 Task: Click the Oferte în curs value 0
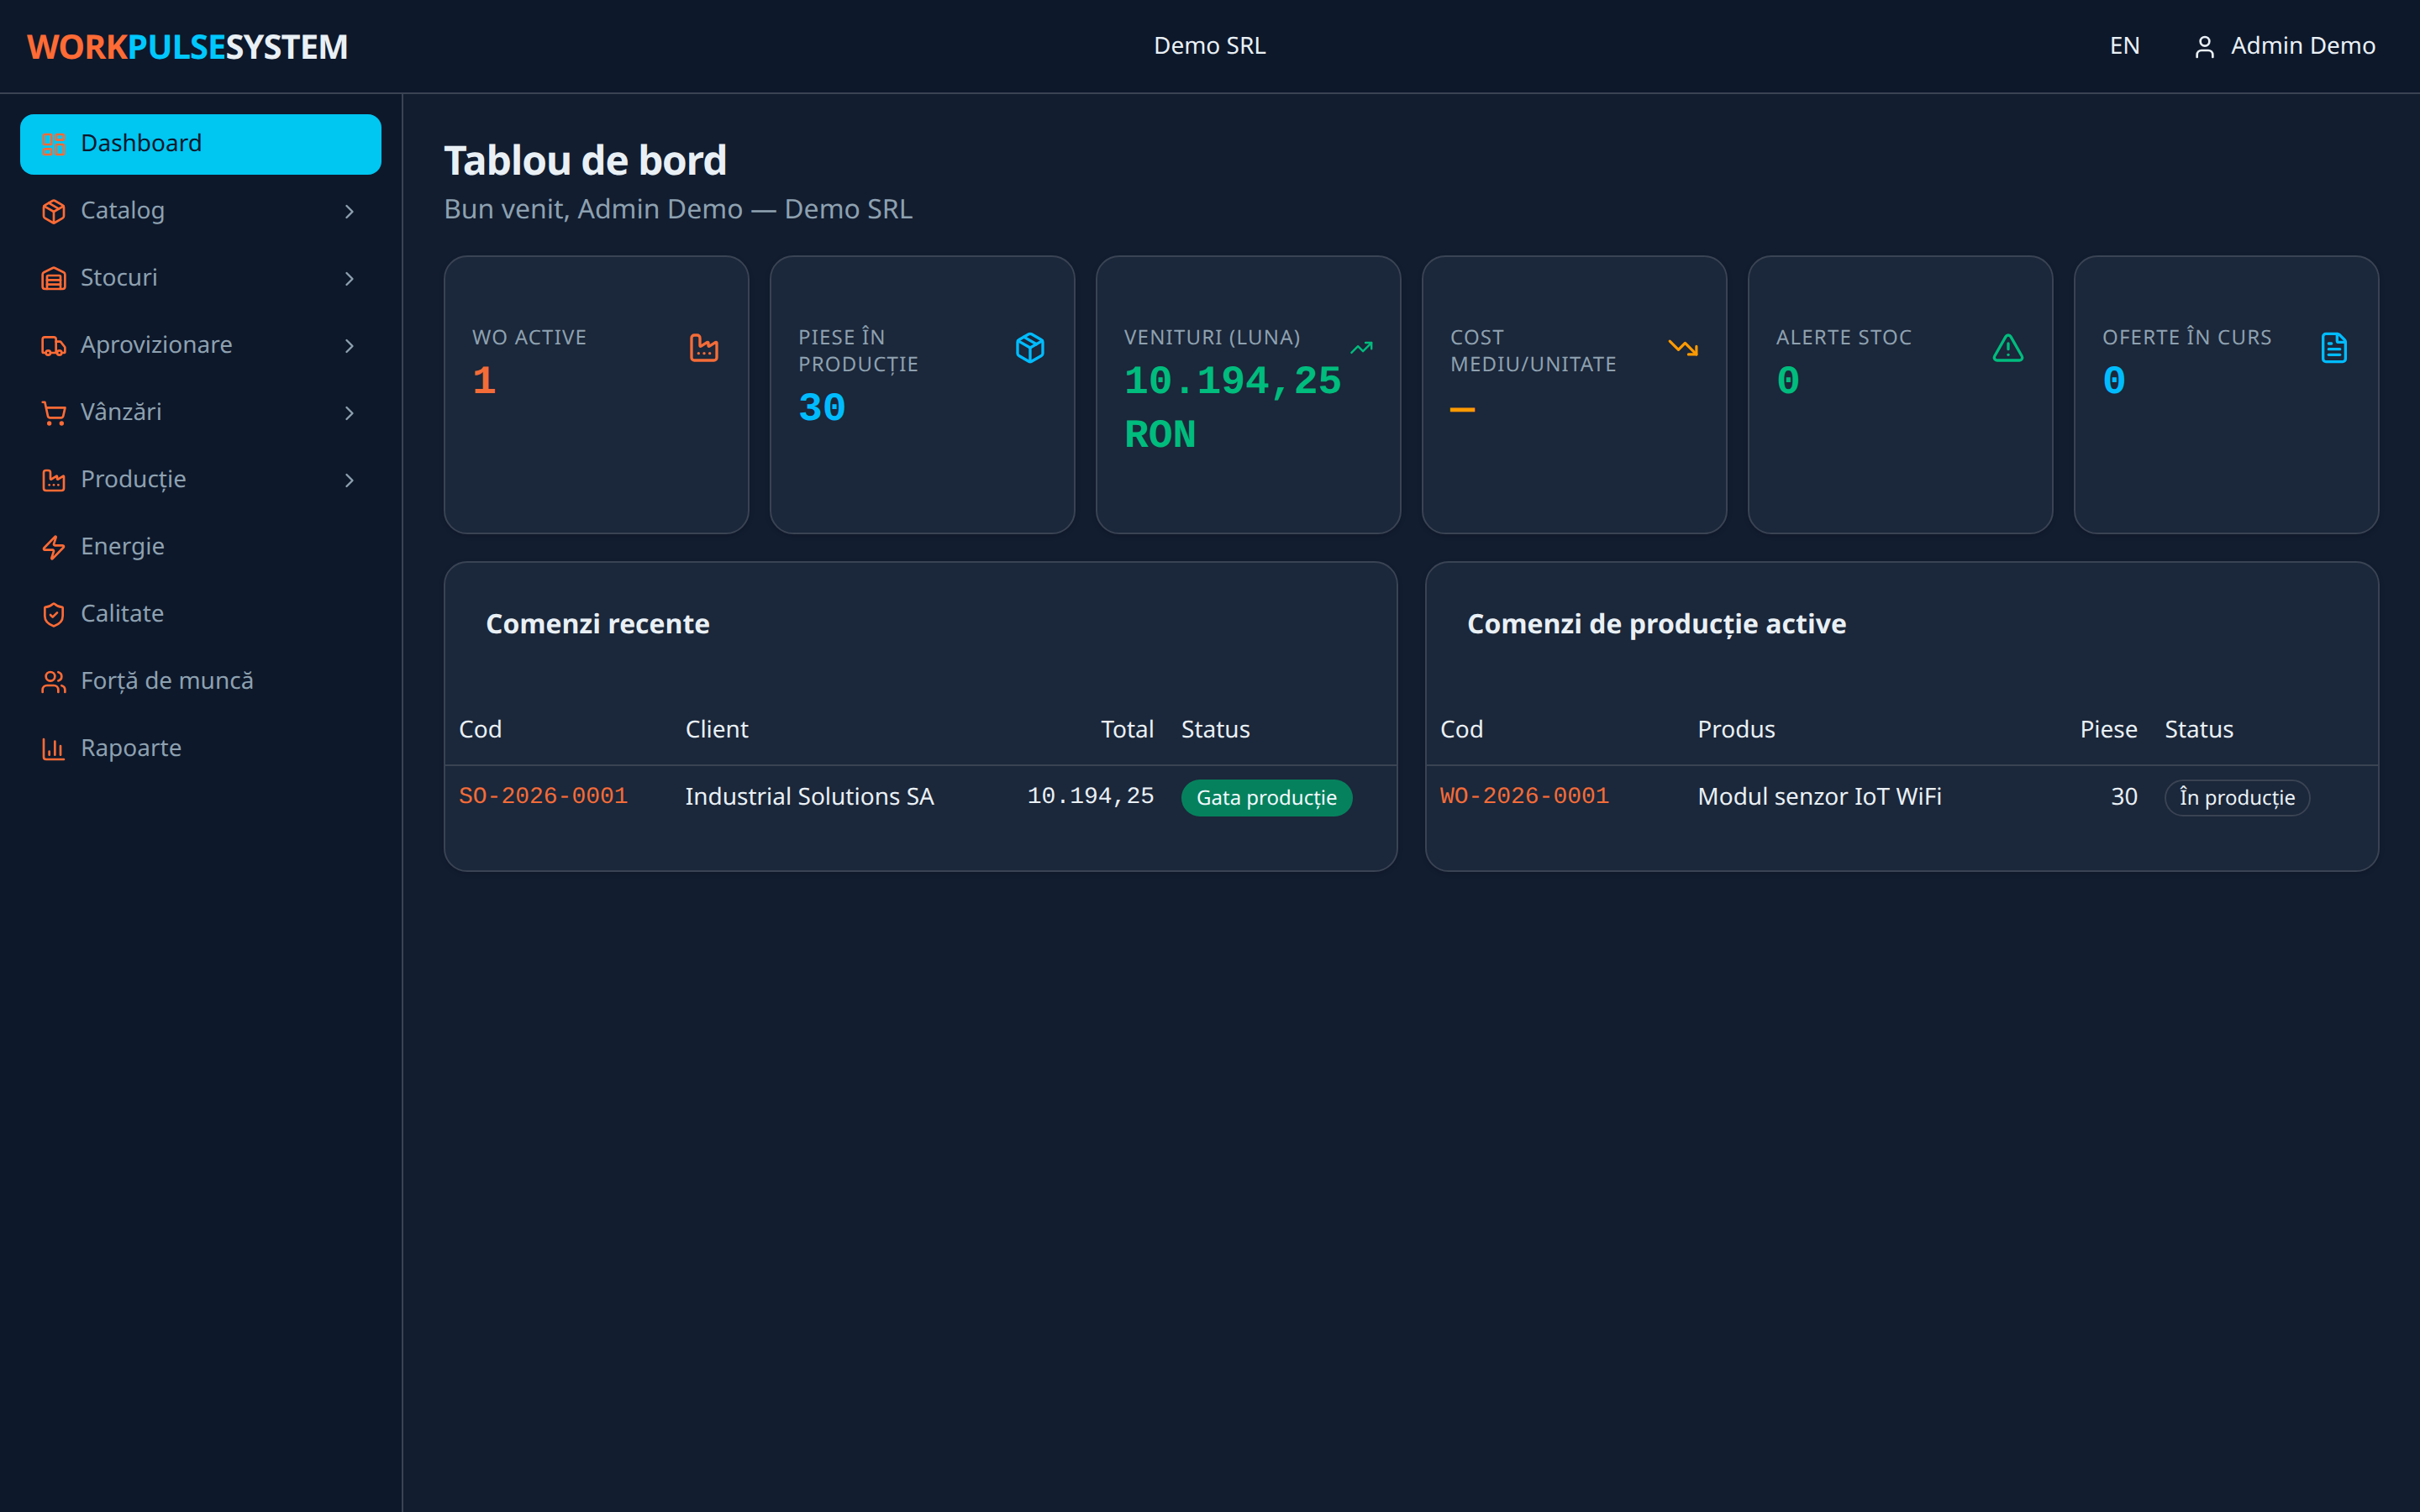2114,381
